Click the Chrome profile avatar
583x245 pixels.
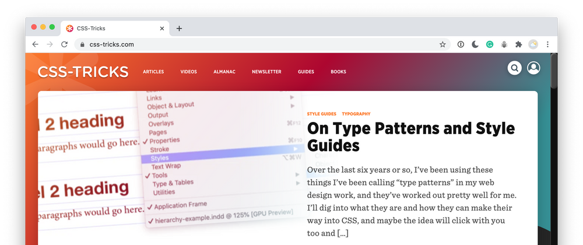533,44
